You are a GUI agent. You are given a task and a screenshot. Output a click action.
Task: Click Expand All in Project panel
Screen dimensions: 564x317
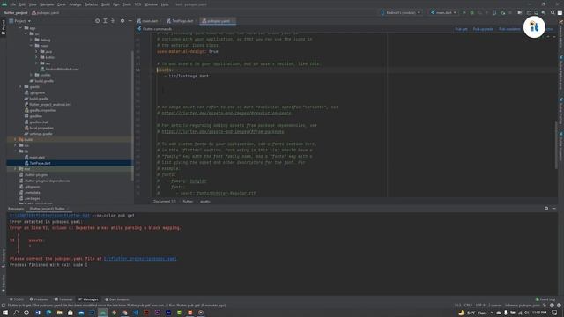pyautogui.click(x=105, y=21)
